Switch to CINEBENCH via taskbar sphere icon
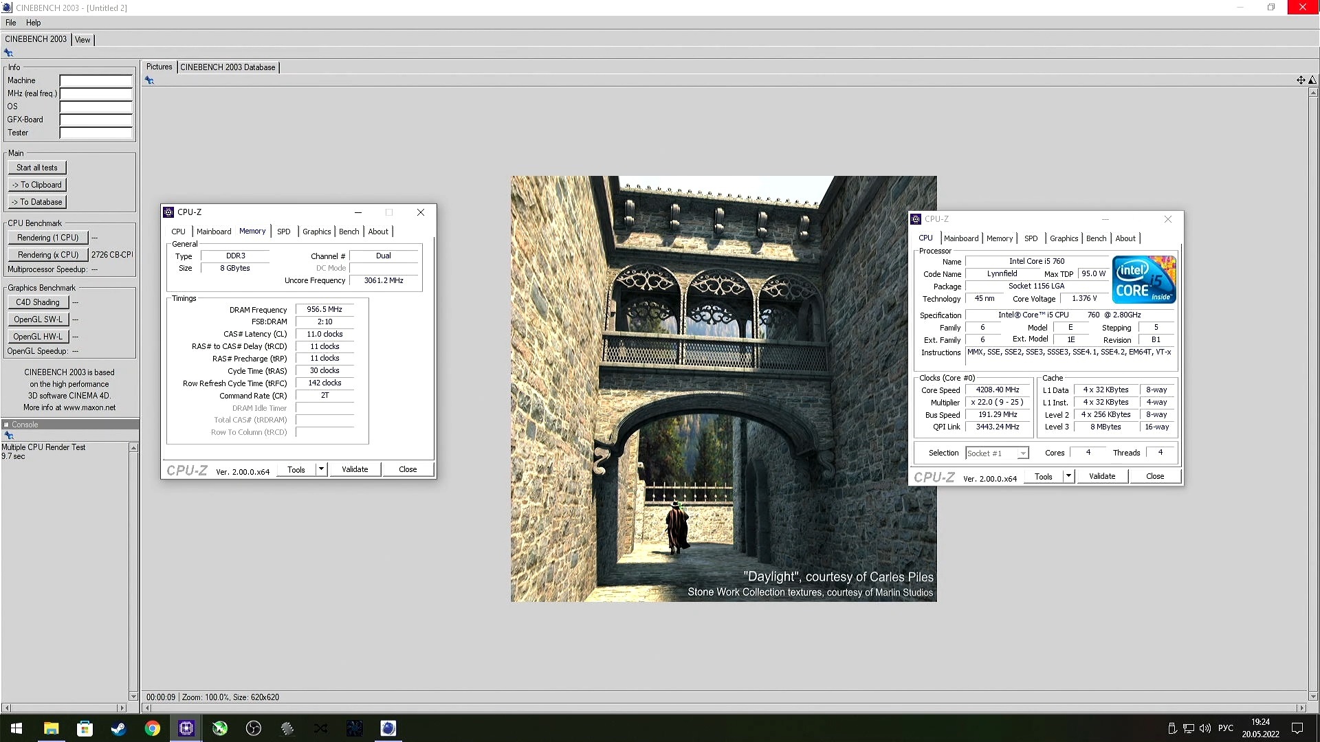The image size is (1320, 742). click(388, 728)
